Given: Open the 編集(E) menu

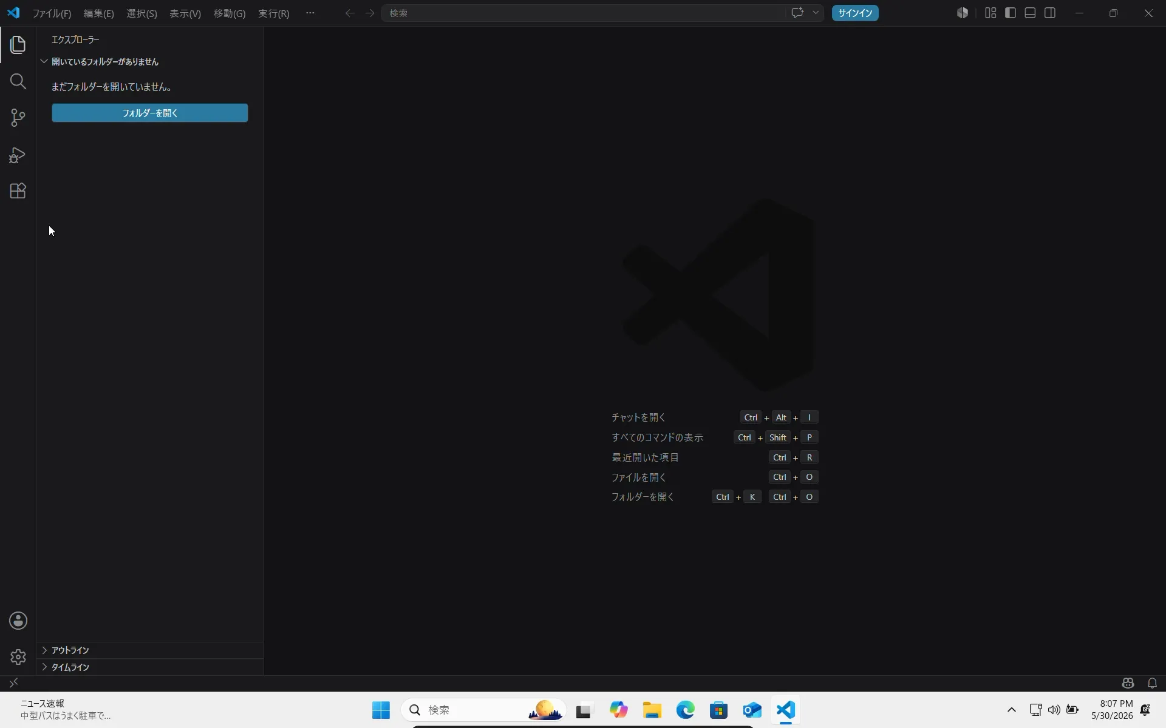Looking at the screenshot, I should pyautogui.click(x=98, y=13).
